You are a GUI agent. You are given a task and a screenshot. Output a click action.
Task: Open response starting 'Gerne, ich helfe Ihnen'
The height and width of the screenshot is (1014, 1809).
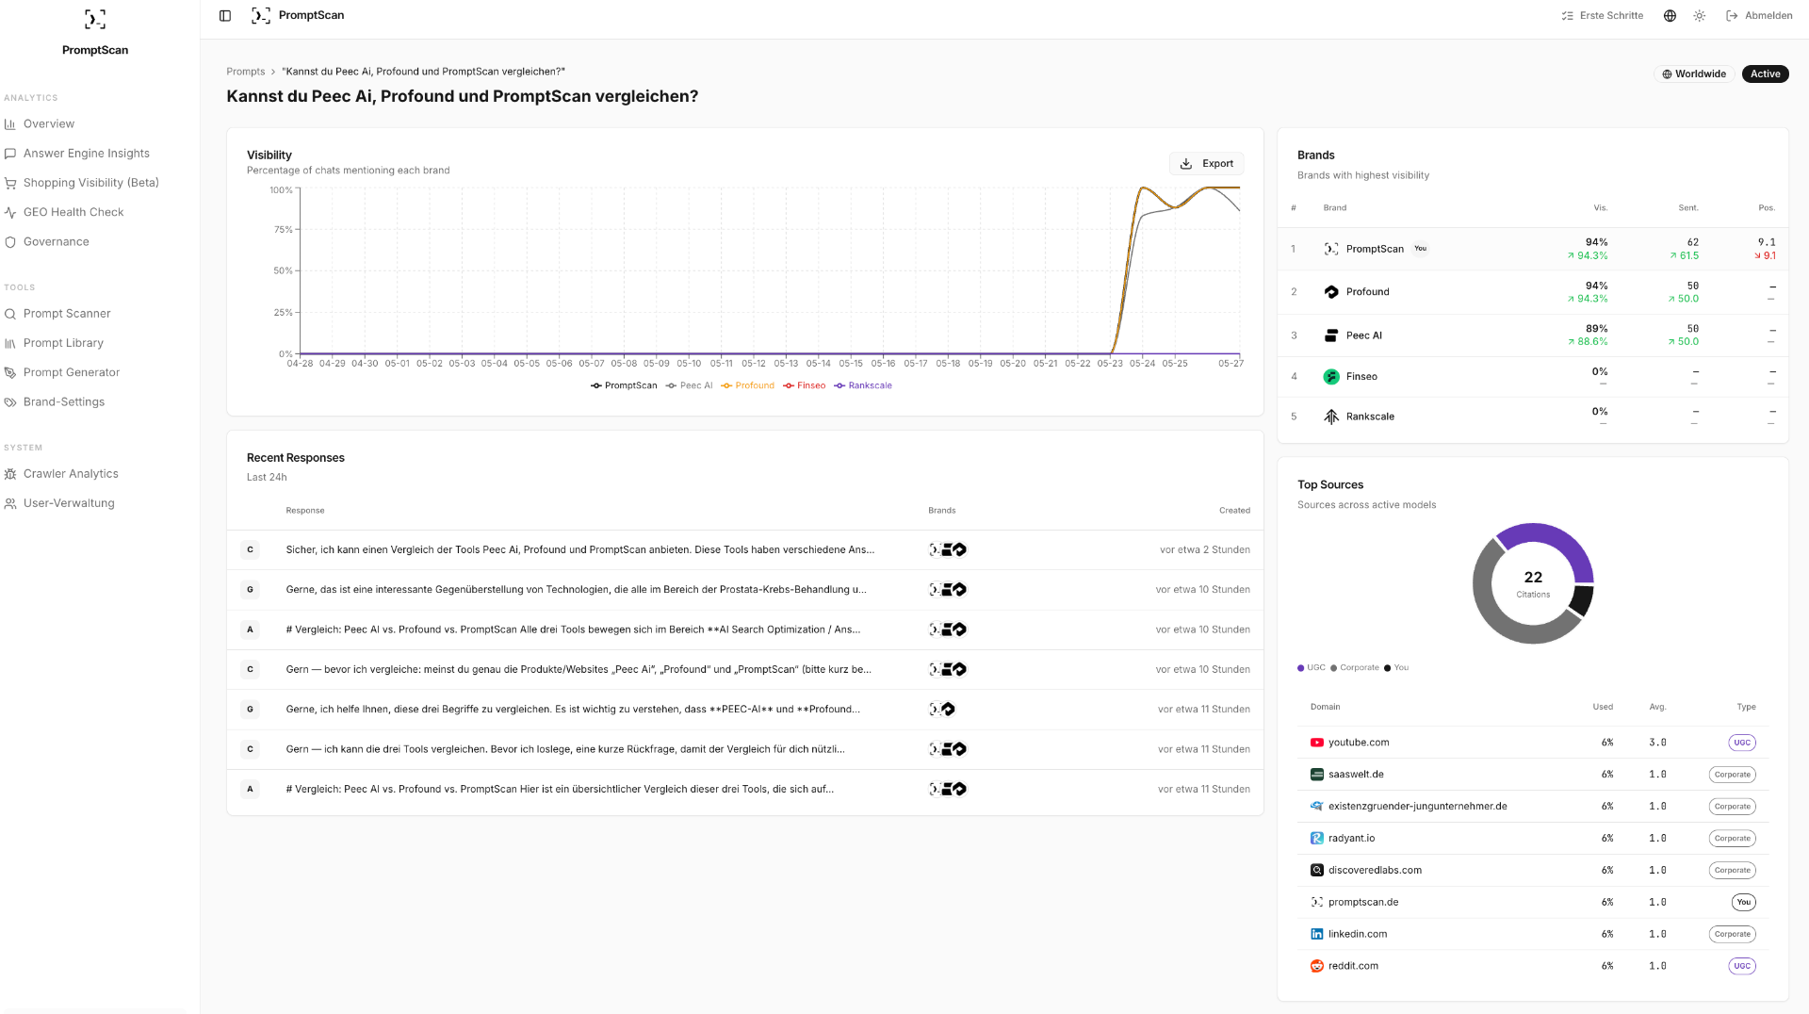pyautogui.click(x=745, y=710)
